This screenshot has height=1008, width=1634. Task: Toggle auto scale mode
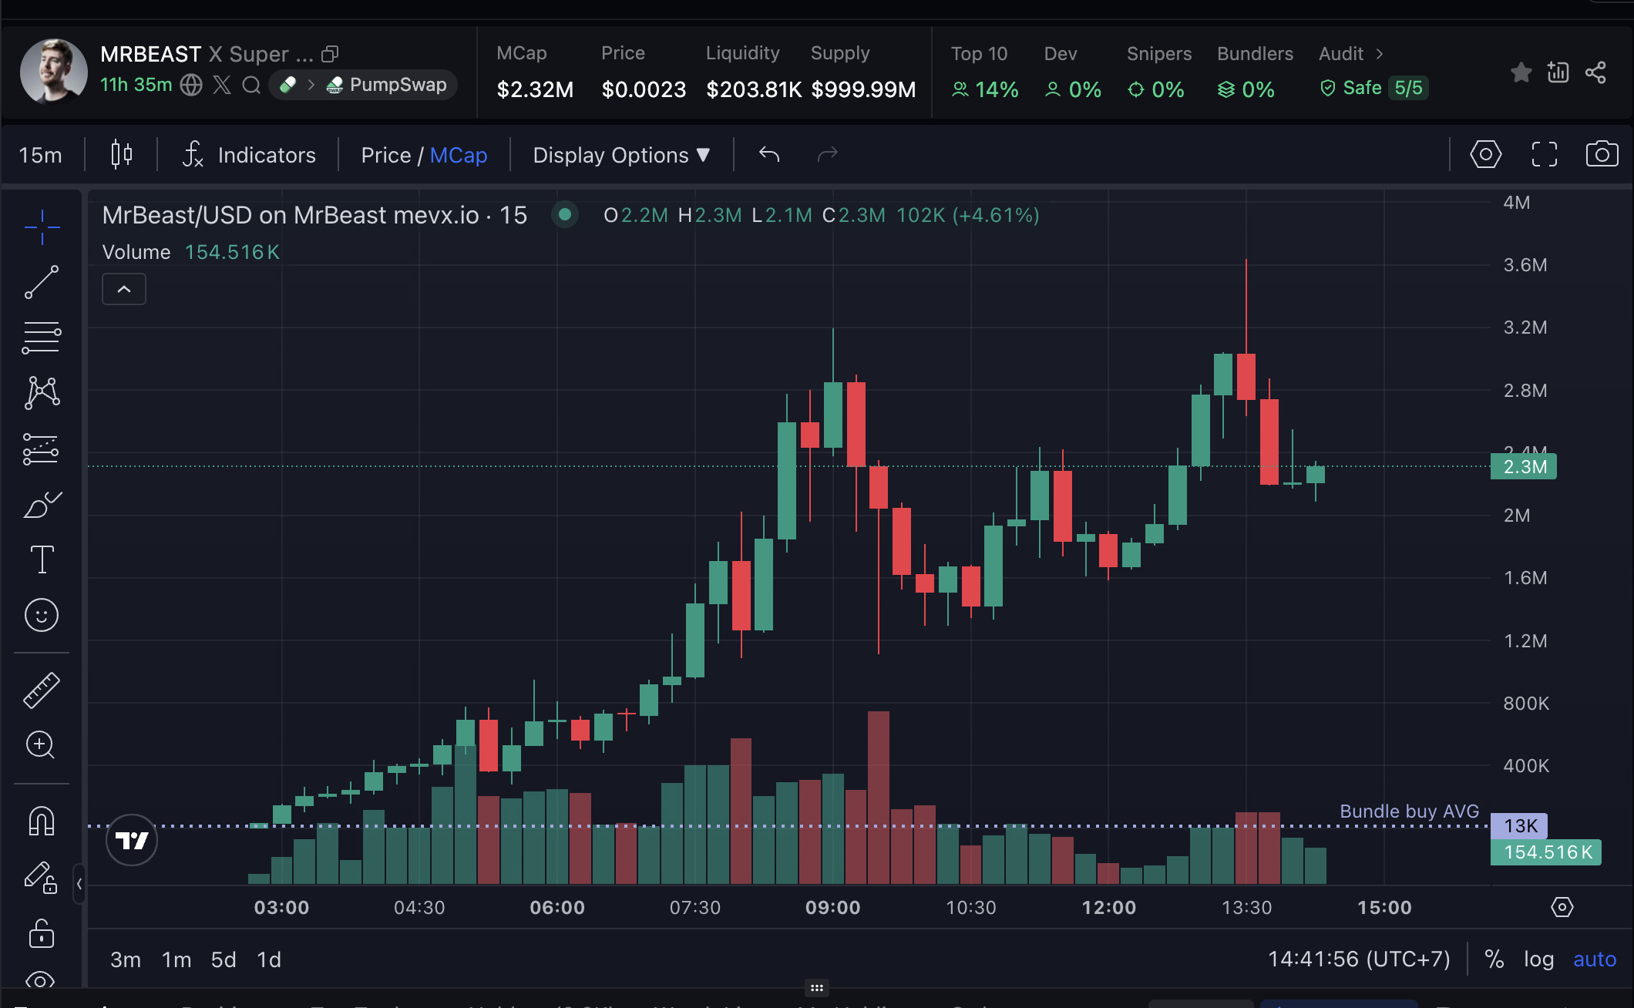point(1595,959)
